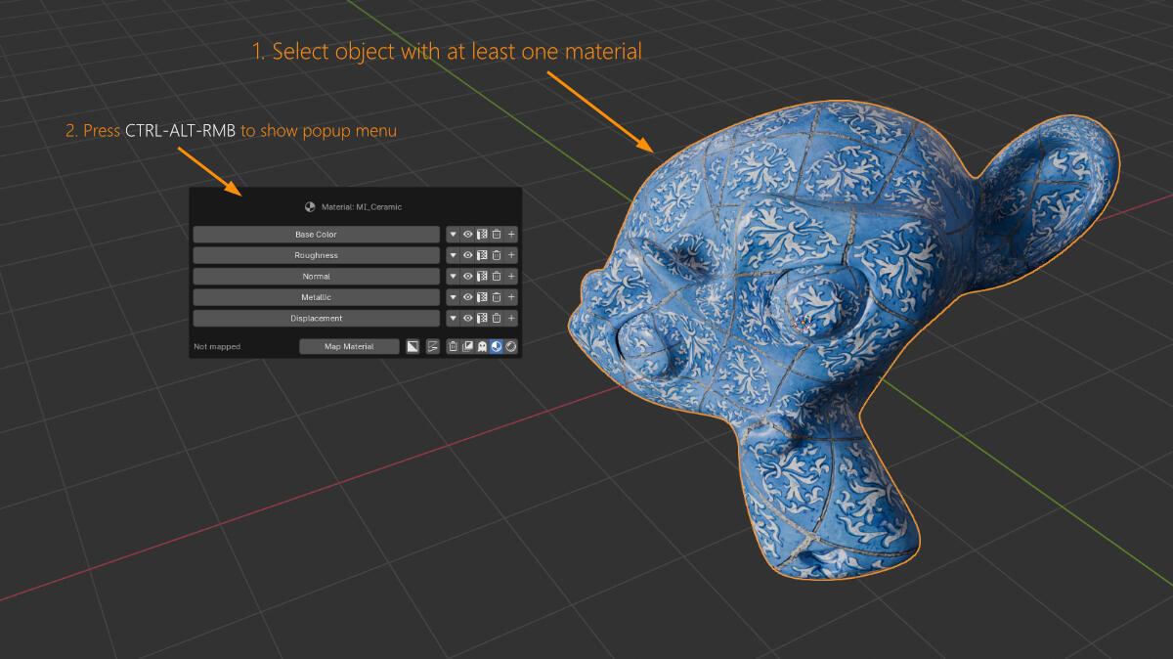Expand the Displacement dropdown arrow
This screenshot has width=1173, height=659.
(453, 318)
